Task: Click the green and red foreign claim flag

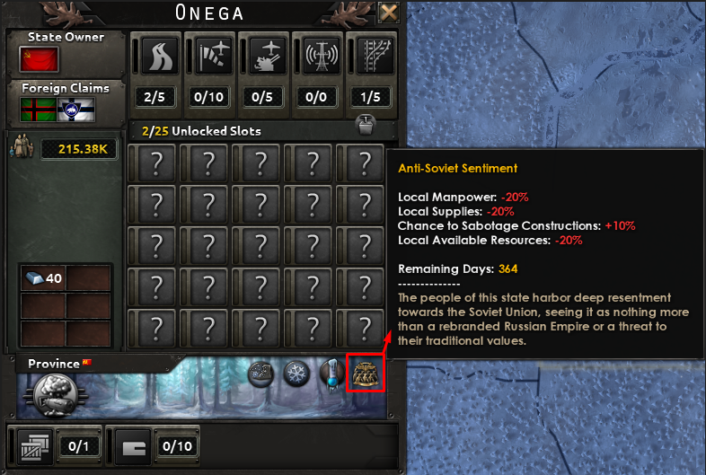Action: [x=39, y=110]
